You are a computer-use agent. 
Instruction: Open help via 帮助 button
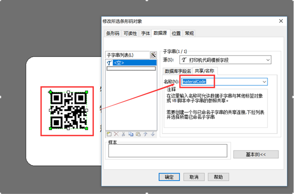pyautogui.click(x=219, y=177)
